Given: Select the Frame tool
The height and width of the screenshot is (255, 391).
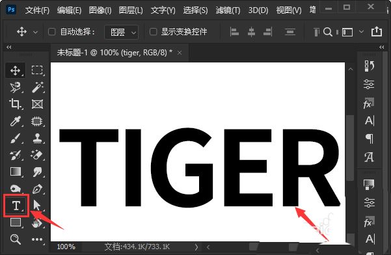Looking at the screenshot, I should tap(37, 104).
